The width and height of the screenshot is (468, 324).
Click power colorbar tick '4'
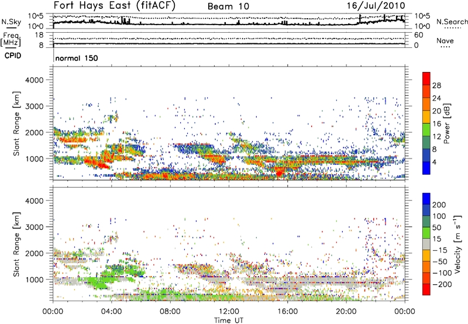(x=434, y=162)
